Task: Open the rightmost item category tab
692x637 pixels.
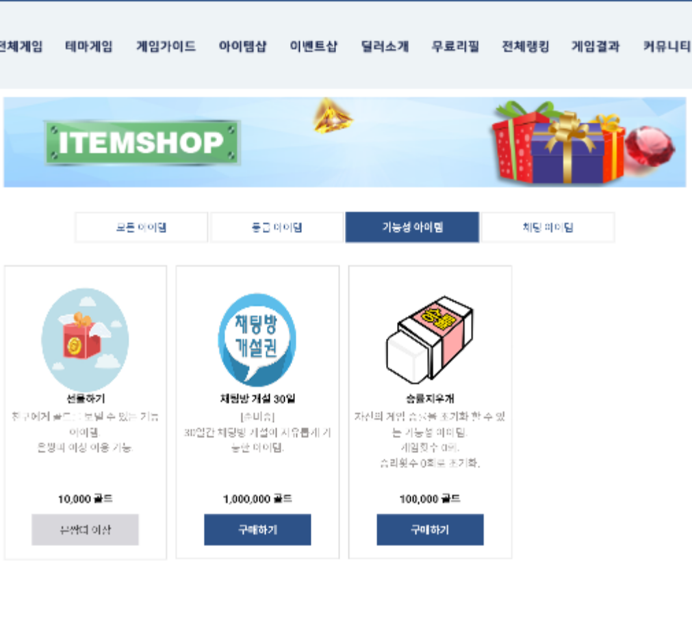Action: [x=548, y=228]
